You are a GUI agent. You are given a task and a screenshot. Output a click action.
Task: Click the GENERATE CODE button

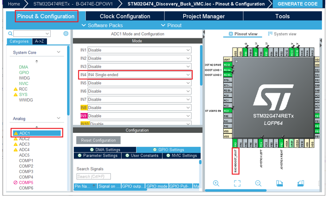point(297,4)
